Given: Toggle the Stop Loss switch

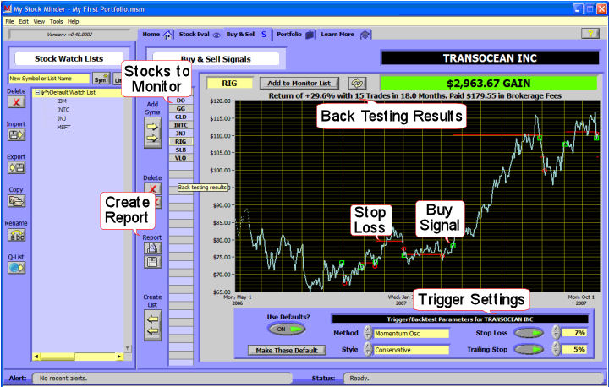Looking at the screenshot, I should pos(529,333).
